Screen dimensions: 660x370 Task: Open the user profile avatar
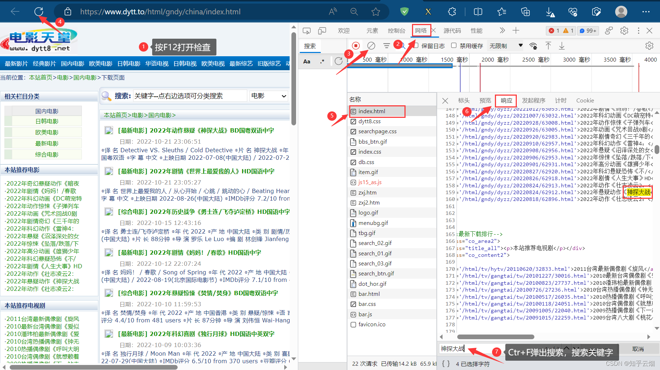(621, 12)
